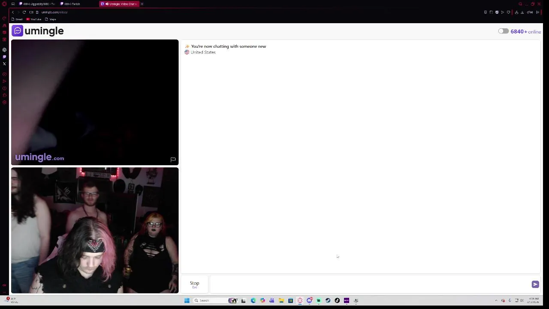Open the taskbar clock and date
Viewport: 549px width, 309px height.
click(534, 300)
